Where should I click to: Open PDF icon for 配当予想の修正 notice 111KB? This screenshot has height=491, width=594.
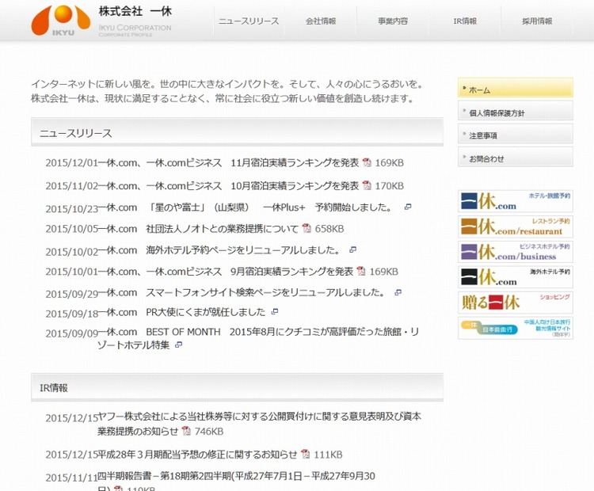tap(306, 455)
